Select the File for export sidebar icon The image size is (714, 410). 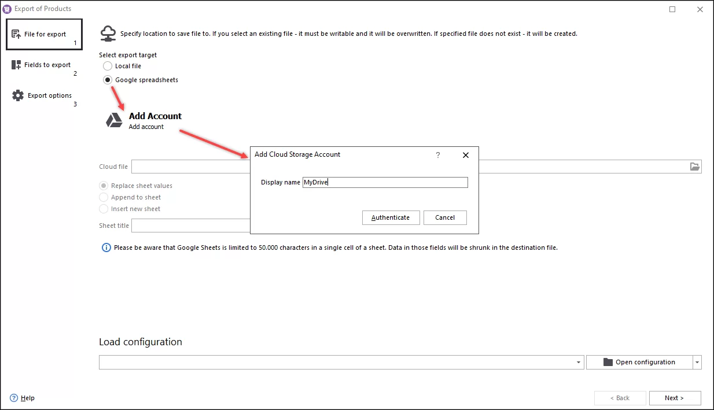point(17,34)
